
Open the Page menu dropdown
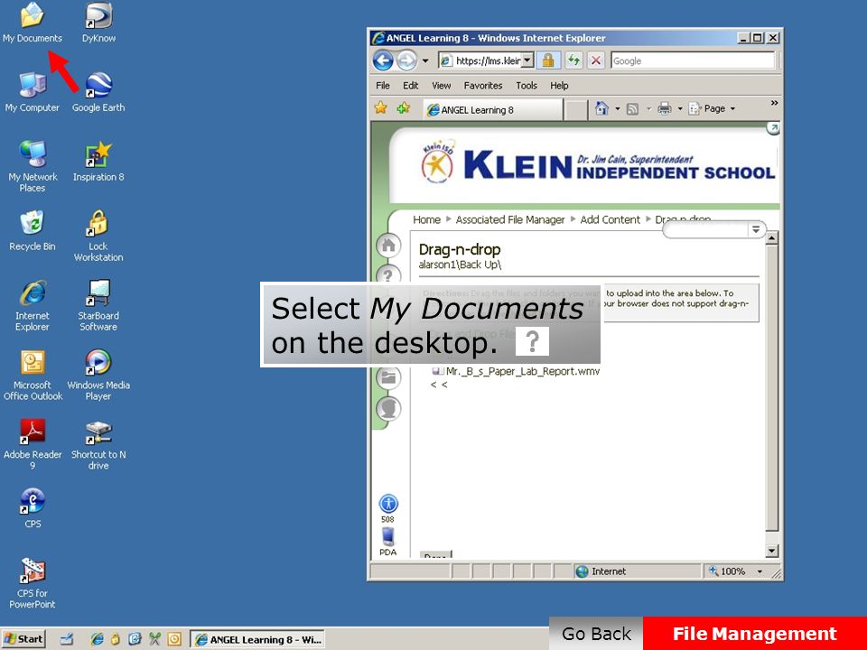(713, 109)
